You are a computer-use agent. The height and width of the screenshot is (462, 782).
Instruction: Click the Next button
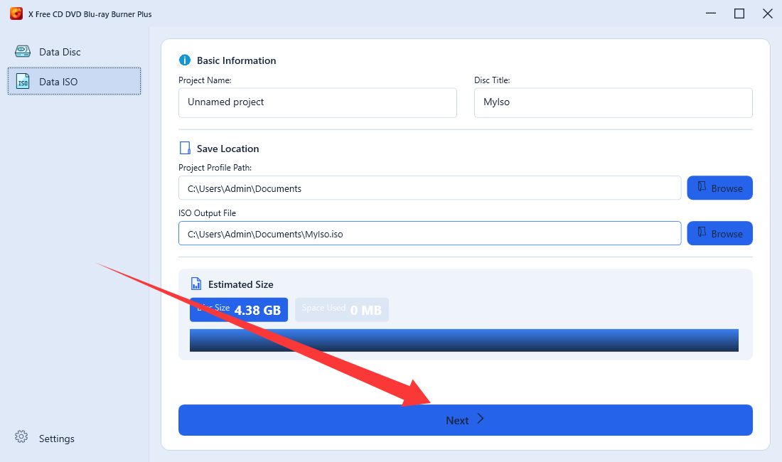pos(466,420)
